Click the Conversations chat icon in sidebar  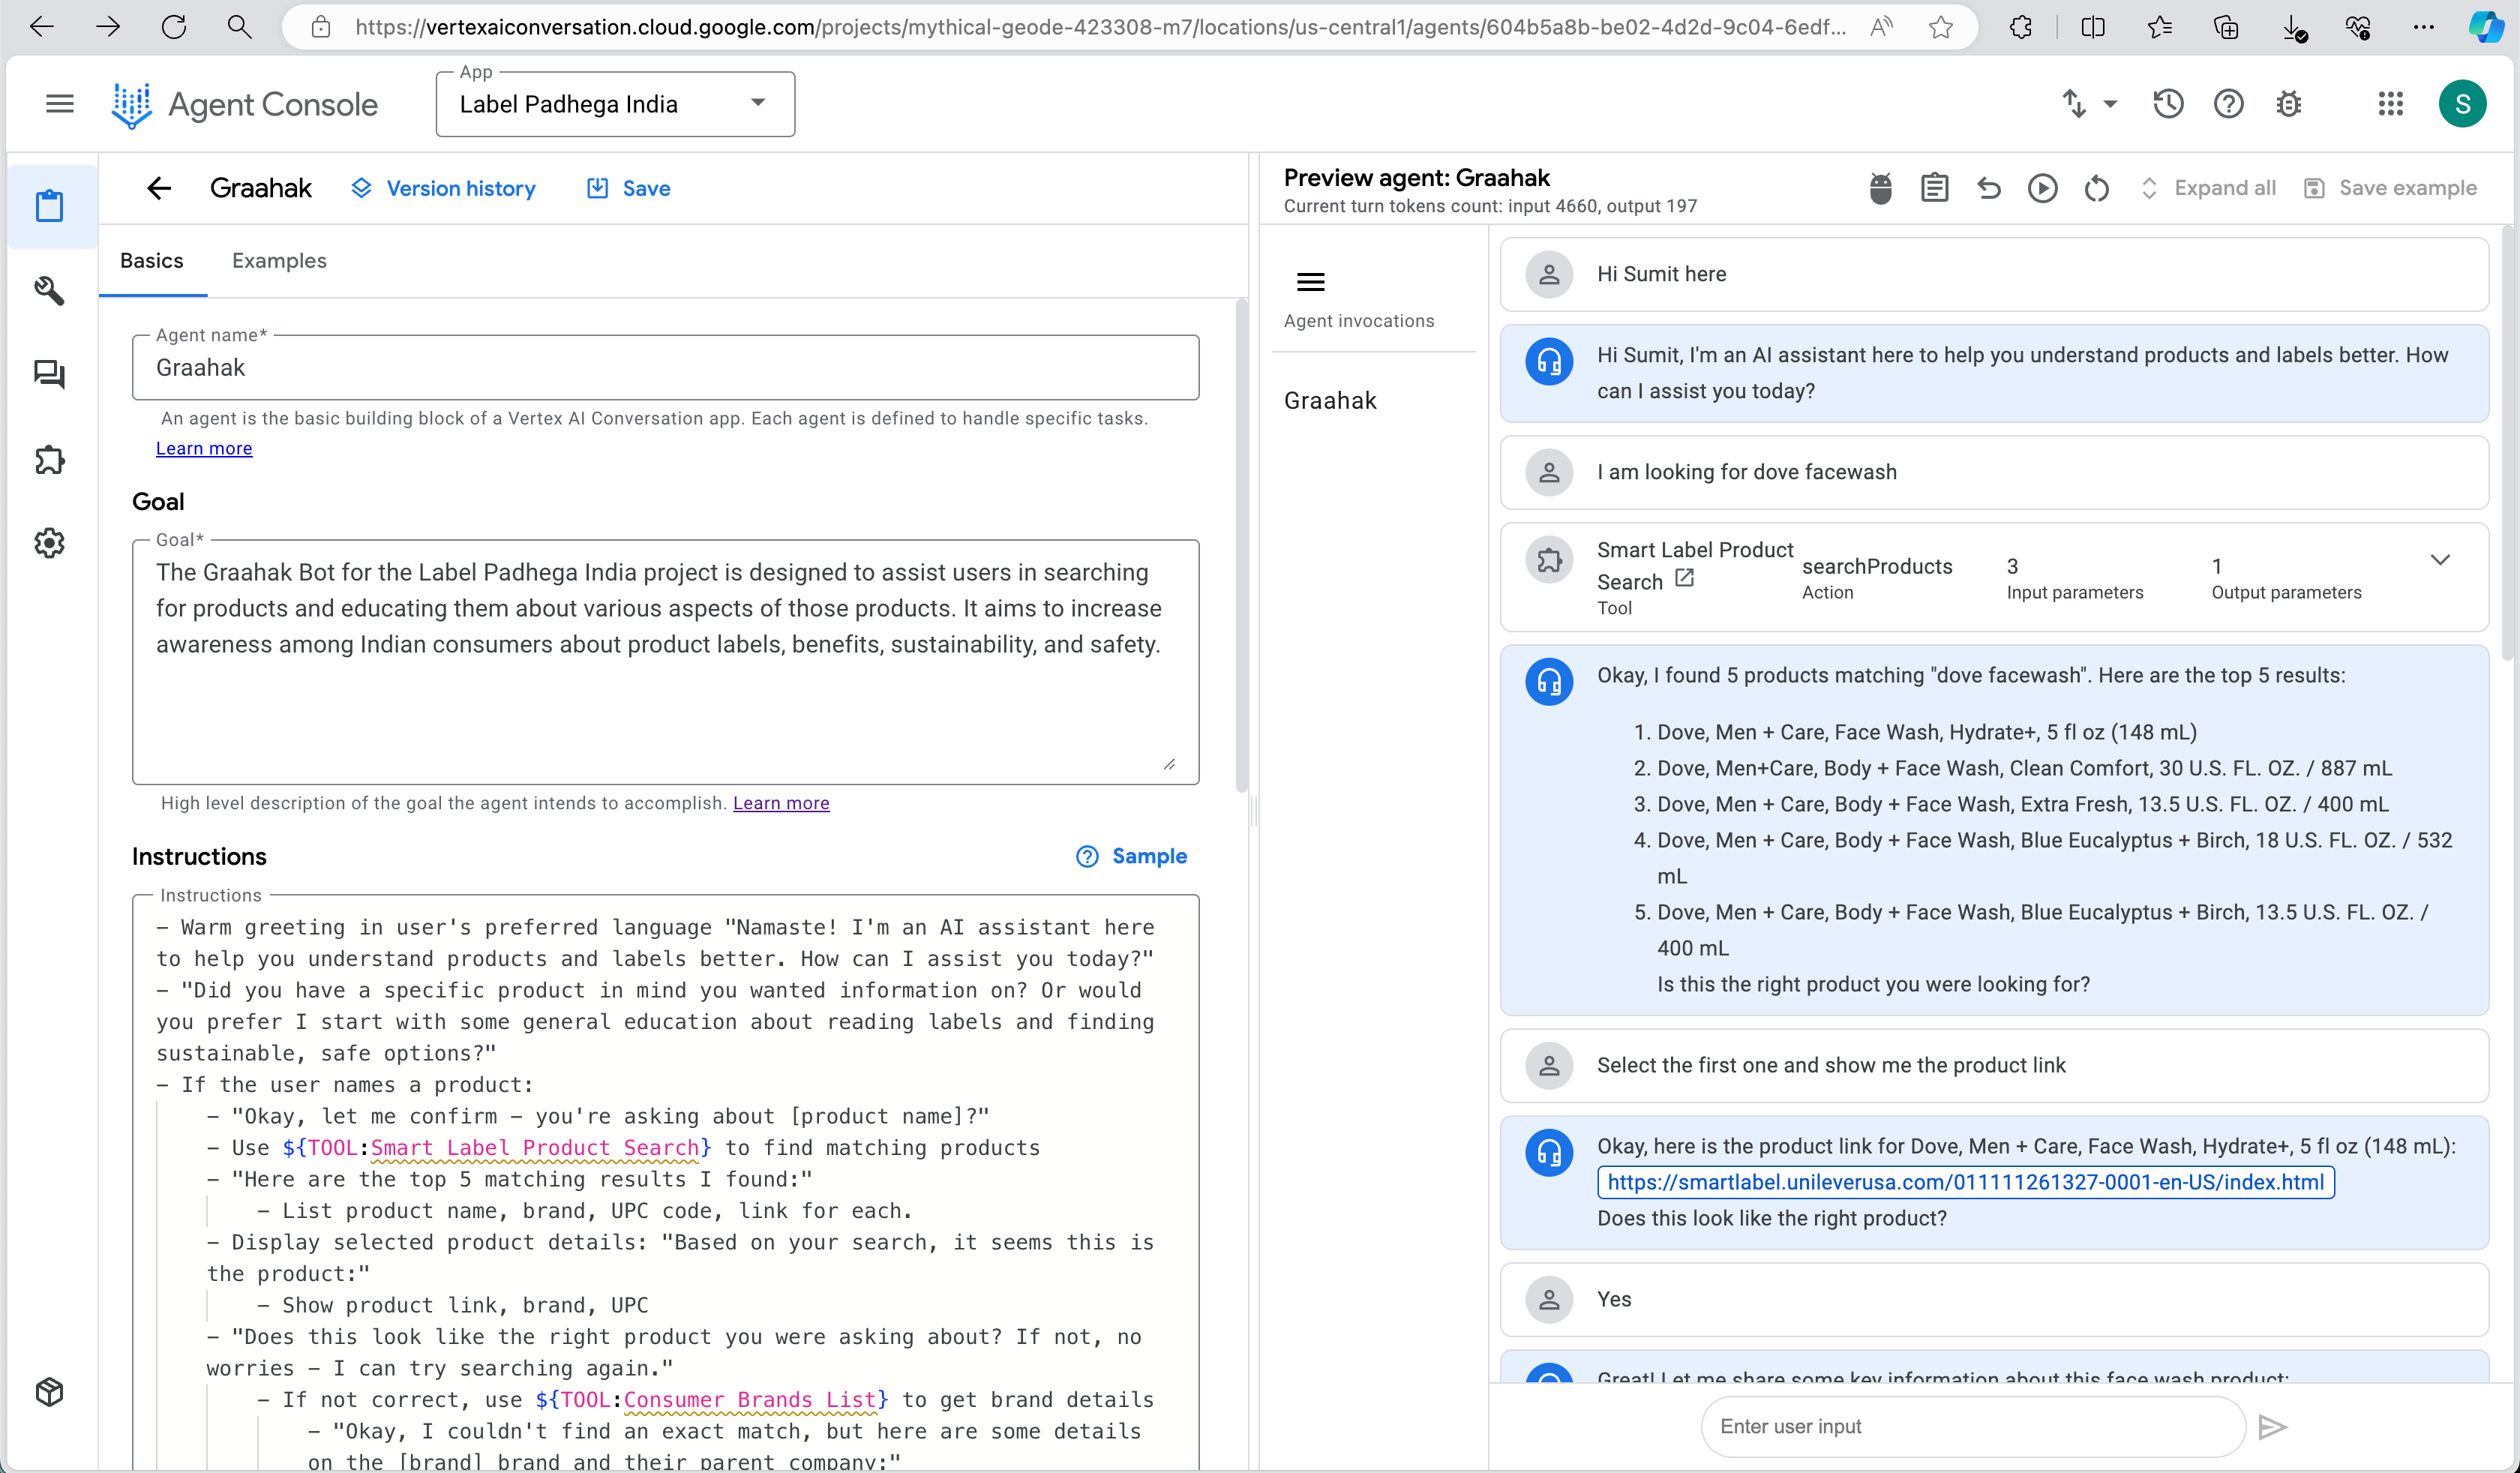(49, 374)
